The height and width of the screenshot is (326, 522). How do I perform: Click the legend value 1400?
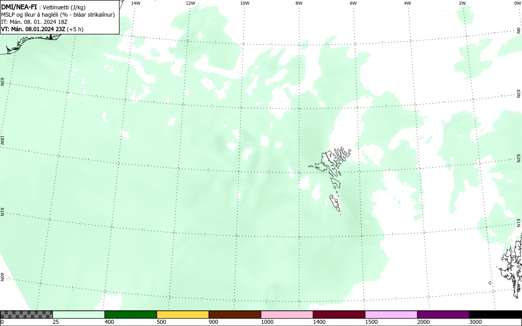point(319,322)
